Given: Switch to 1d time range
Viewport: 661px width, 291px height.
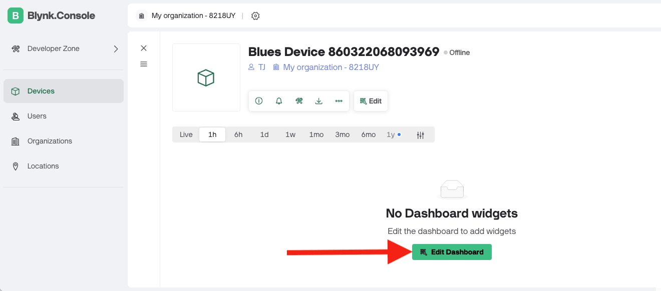Looking at the screenshot, I should click(x=264, y=134).
